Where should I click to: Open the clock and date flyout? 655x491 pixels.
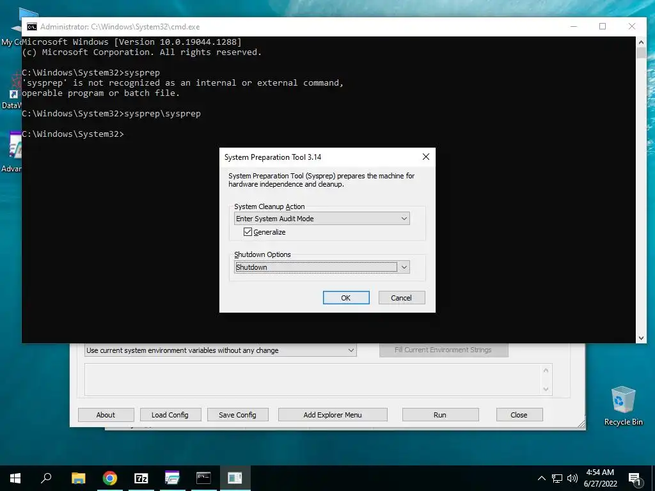tap(600, 478)
